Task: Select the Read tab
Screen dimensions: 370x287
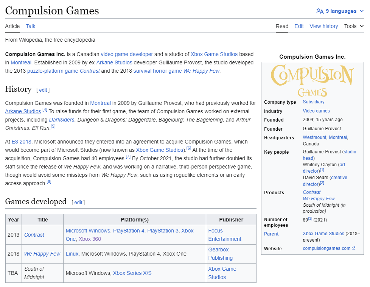Action: point(282,26)
